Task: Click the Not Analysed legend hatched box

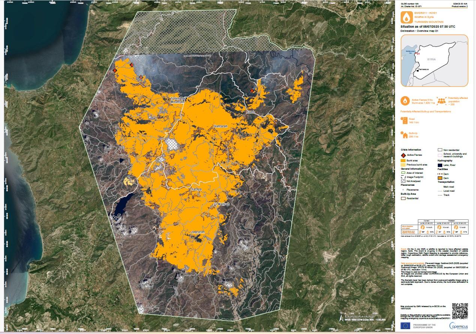Action: (x=403, y=181)
